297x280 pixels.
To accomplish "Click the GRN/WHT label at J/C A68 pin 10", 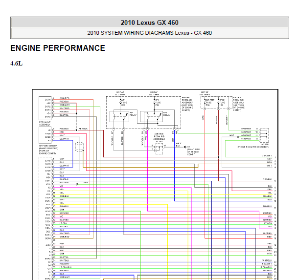I will tap(246, 132).
